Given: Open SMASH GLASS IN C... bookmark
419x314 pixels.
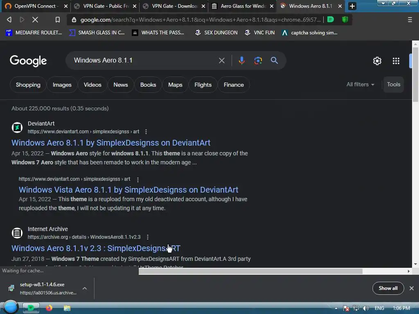Looking at the screenshot, I should pos(97,33).
